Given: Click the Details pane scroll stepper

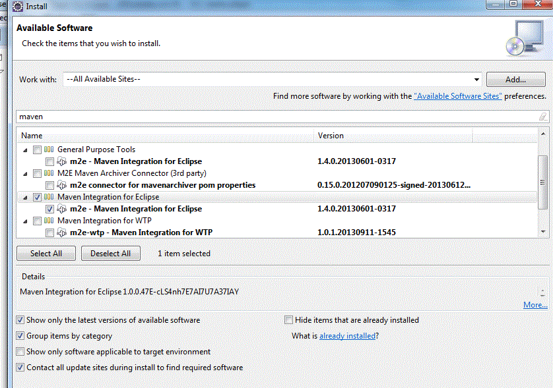Looking at the screenshot, I should coord(543,292).
